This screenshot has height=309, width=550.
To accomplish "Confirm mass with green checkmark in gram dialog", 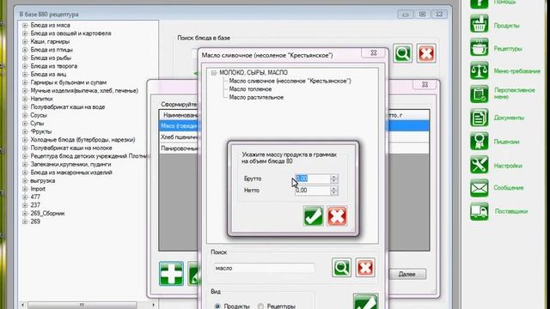I will click(313, 216).
